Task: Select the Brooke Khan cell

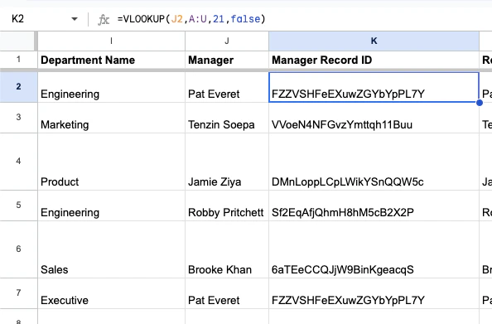Action: point(227,249)
